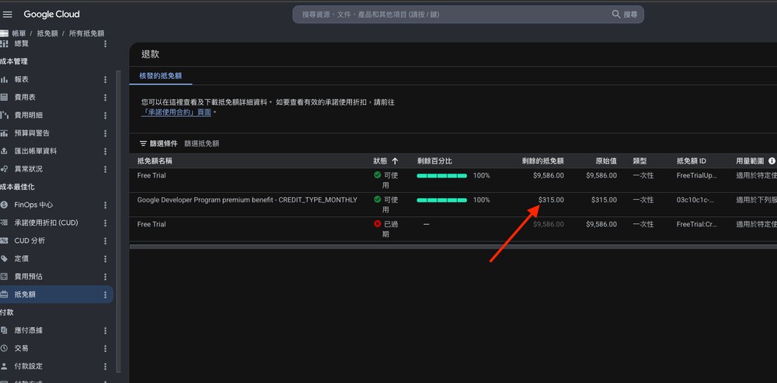Click the Free Trial 100% progress bar
Viewport: 777px width, 383px height.
(x=442, y=175)
